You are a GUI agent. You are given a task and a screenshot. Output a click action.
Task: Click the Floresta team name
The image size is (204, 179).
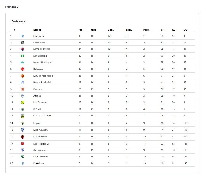coord(38,89)
